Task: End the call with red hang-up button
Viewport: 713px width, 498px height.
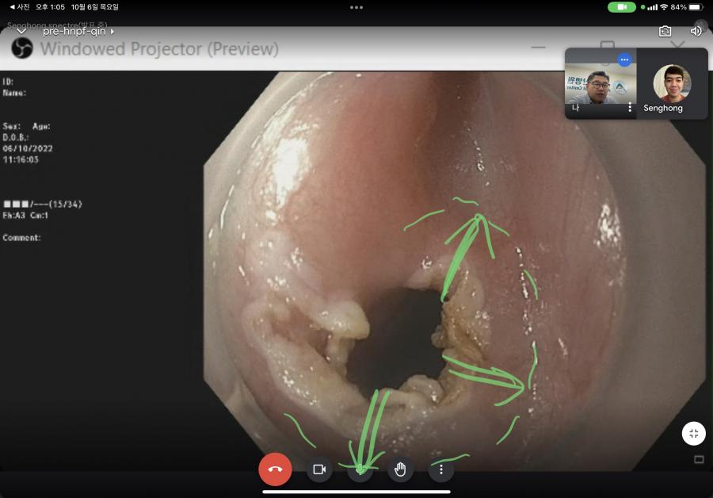Action: (275, 469)
